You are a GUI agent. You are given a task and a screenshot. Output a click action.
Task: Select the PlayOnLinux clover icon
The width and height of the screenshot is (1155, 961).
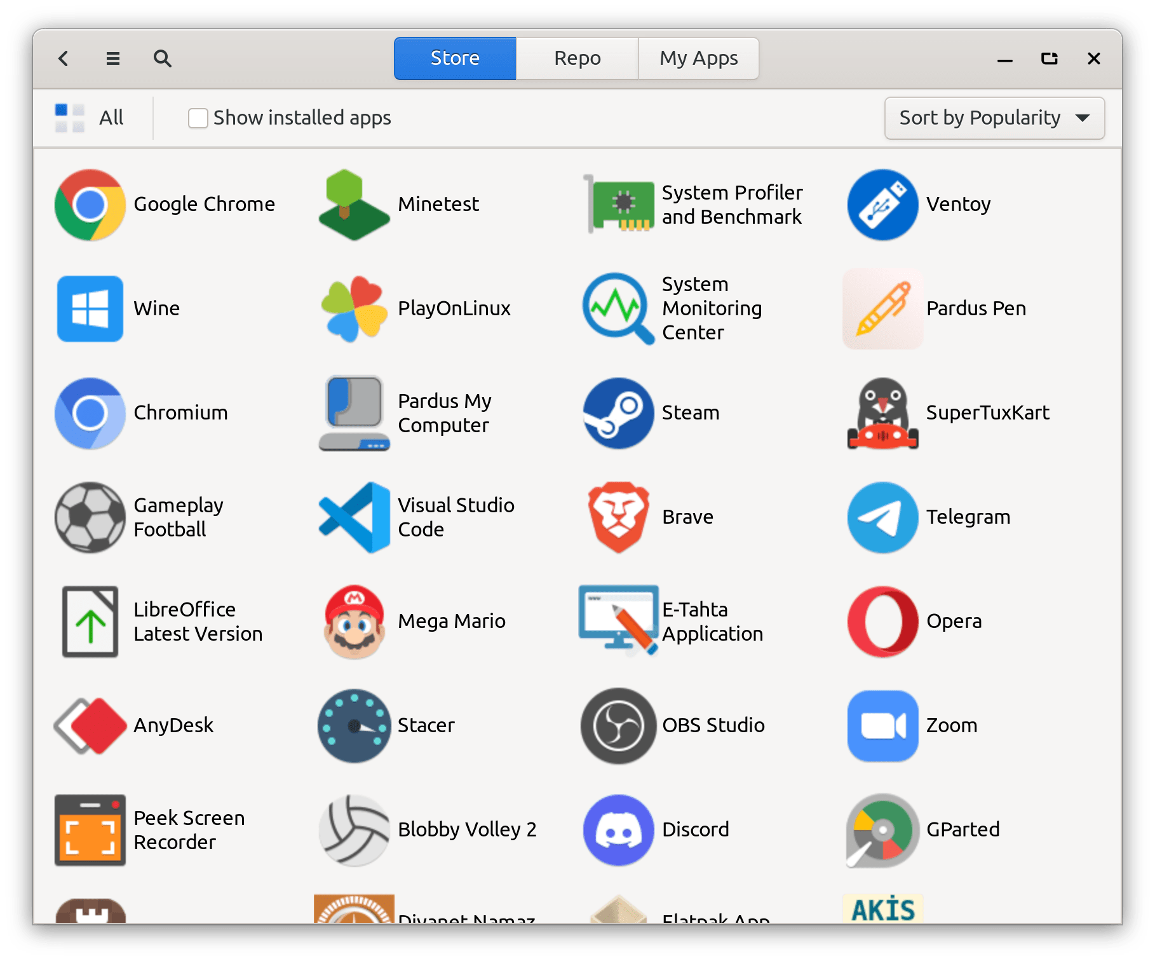click(x=354, y=309)
